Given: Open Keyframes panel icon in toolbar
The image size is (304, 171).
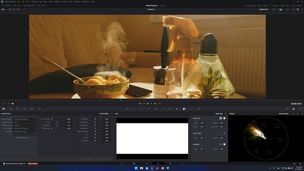Looking at the screenshot, I should pos(287,109).
